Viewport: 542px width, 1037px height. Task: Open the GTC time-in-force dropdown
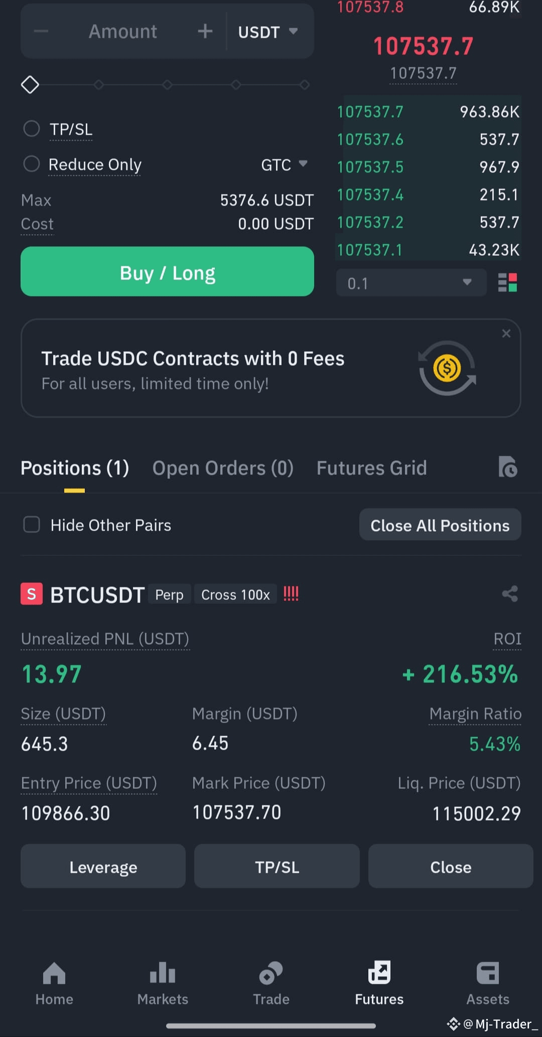(284, 164)
